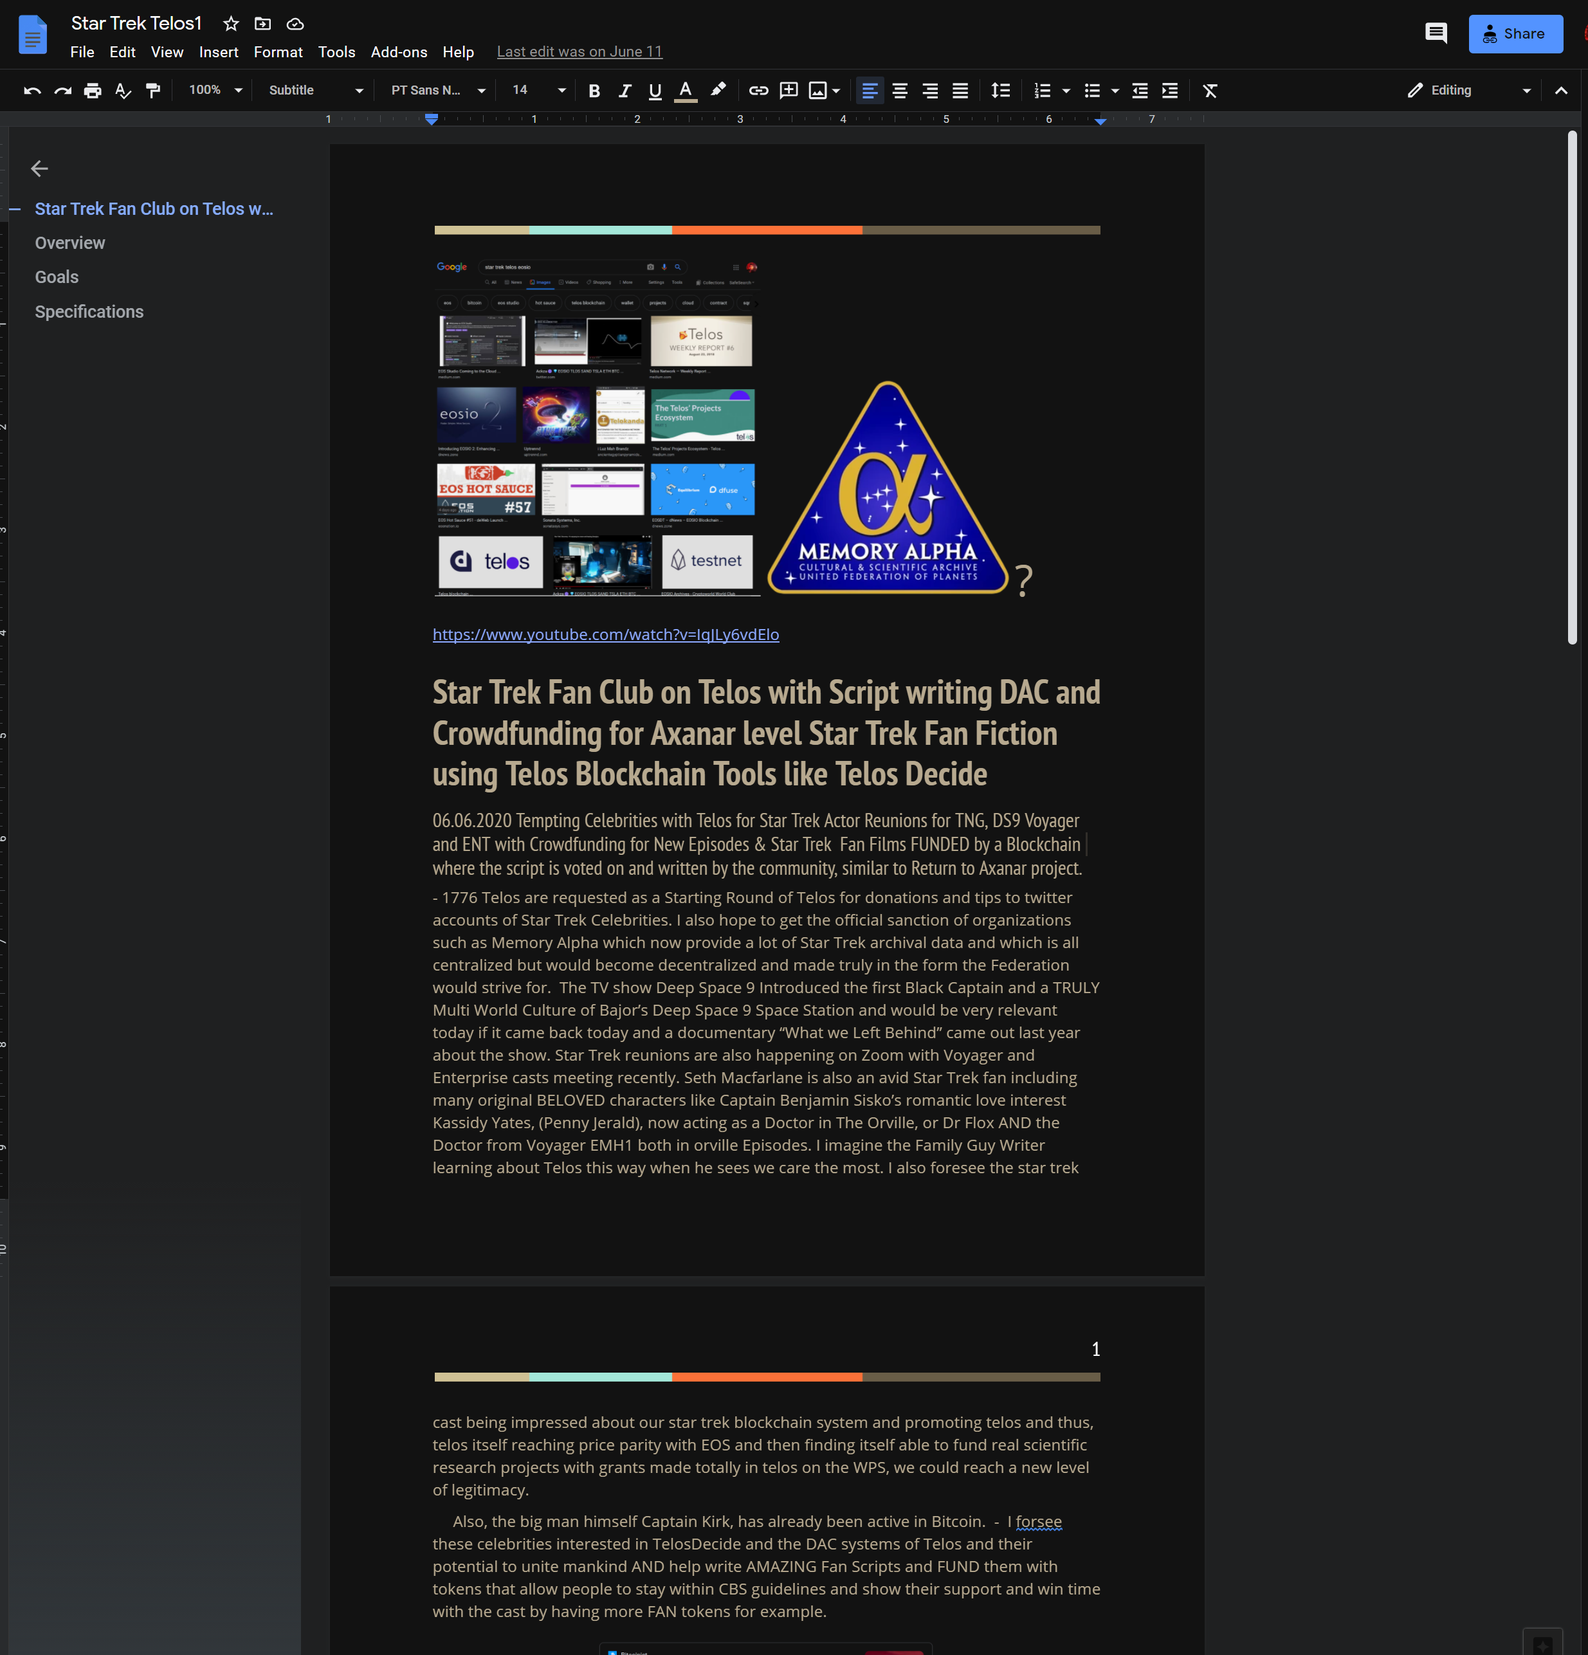This screenshot has height=1655, width=1588.
Task: Click the Undo icon
Action: click(32, 90)
